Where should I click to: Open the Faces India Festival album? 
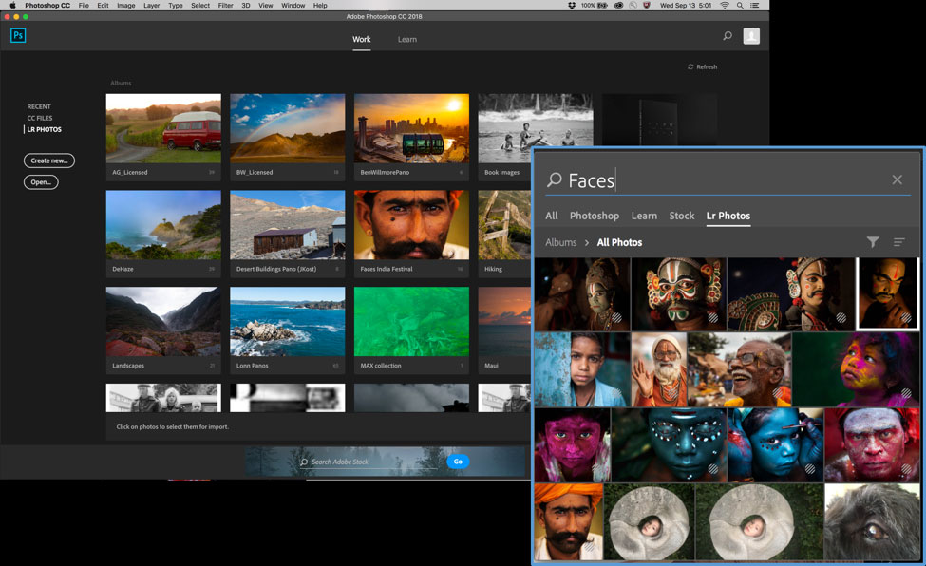(x=411, y=225)
